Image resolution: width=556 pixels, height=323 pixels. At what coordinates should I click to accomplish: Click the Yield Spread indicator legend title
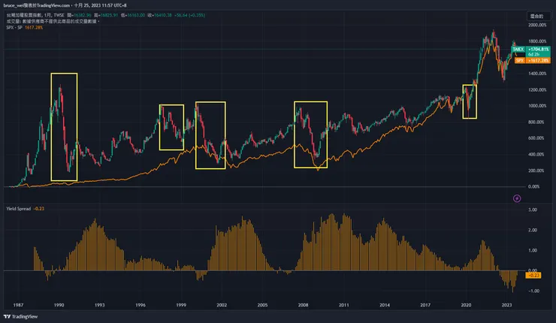tap(19, 209)
